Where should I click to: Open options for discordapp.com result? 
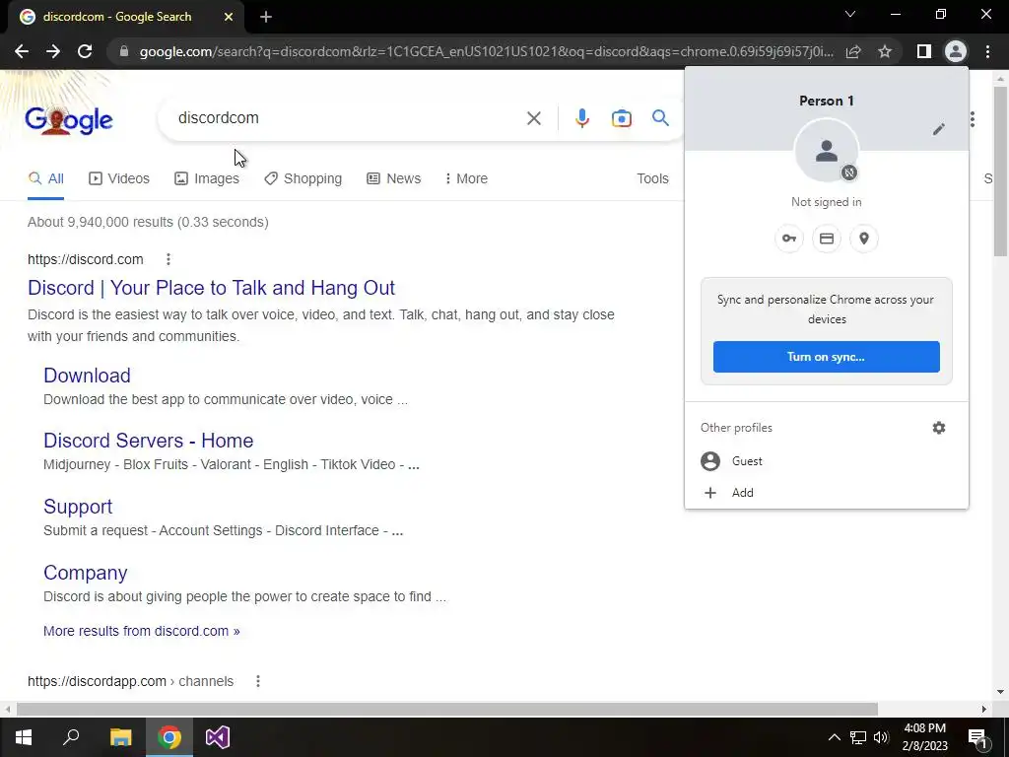(x=258, y=681)
